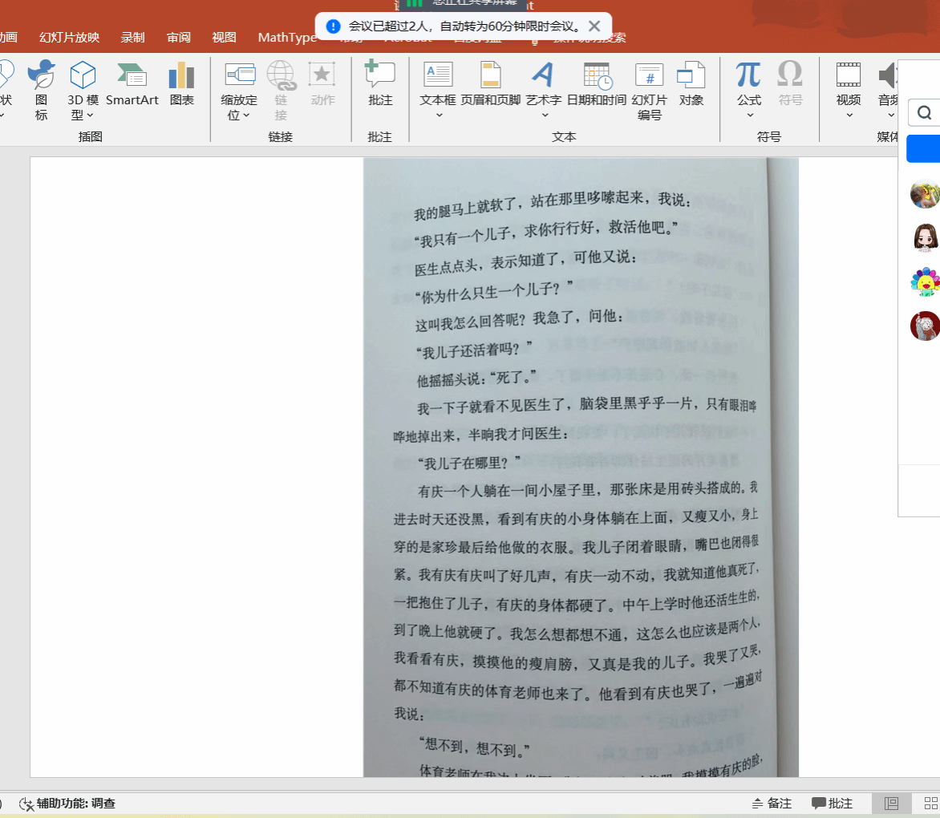Image resolution: width=940 pixels, height=818 pixels.
Task: Add a 幻灯片编号 slide number
Action: (x=649, y=90)
